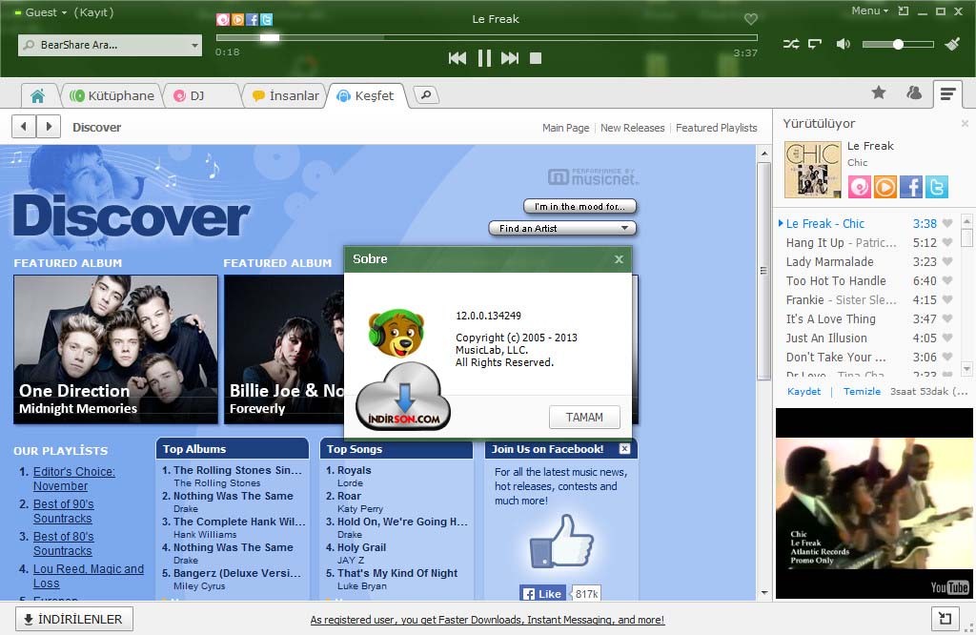Open Royals in Top Songs
This screenshot has height=635, width=976.
[x=354, y=471]
